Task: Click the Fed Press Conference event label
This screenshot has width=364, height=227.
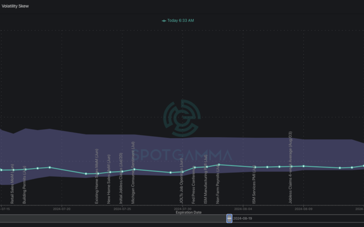Action: (193, 185)
